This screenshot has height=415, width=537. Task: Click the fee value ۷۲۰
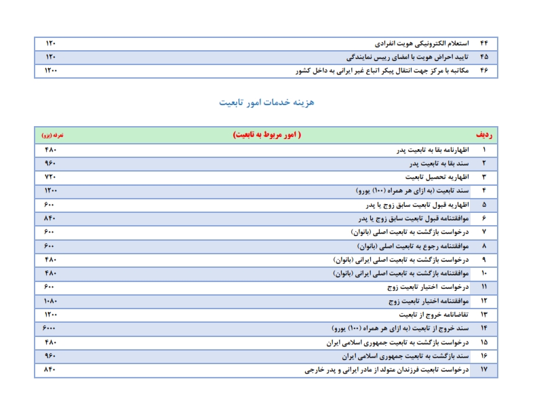51,176
